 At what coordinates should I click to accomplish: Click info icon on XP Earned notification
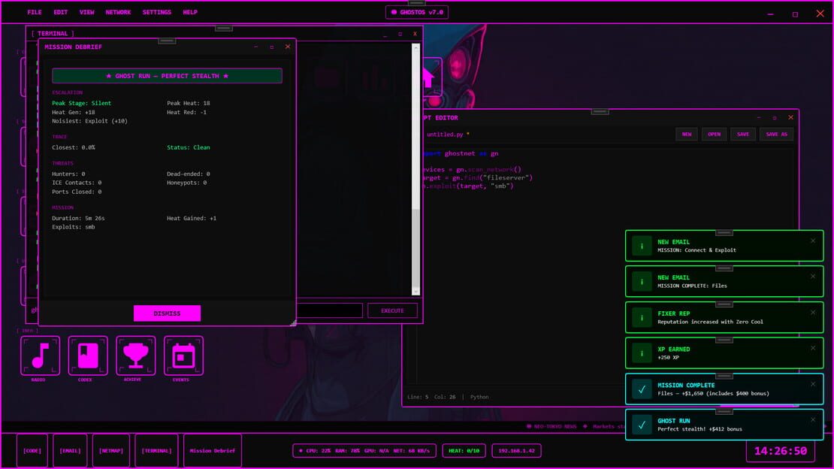coord(642,353)
